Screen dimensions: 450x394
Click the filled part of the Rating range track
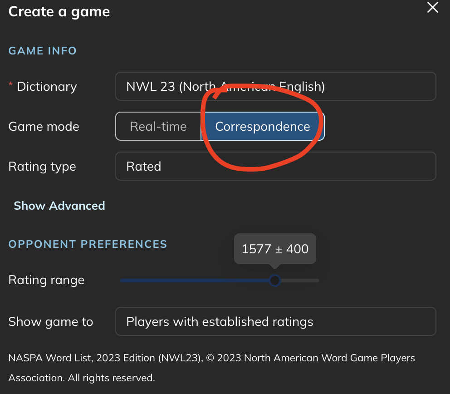tap(195, 281)
